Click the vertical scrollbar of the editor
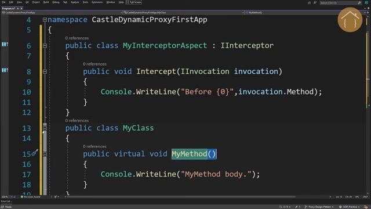Screen dimensions: 371x209 tap(368, 105)
